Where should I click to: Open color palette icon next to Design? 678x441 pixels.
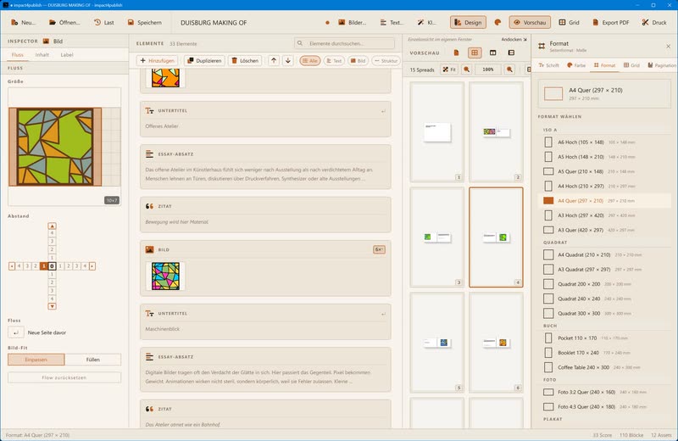point(497,23)
